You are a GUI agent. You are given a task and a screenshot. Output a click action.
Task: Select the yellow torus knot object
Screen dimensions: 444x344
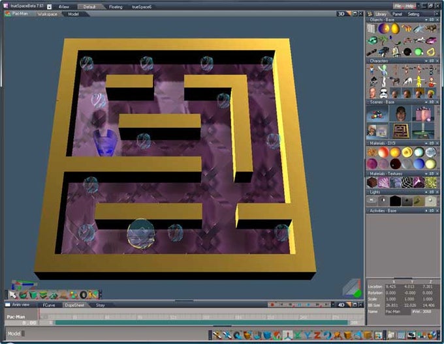pos(431,52)
